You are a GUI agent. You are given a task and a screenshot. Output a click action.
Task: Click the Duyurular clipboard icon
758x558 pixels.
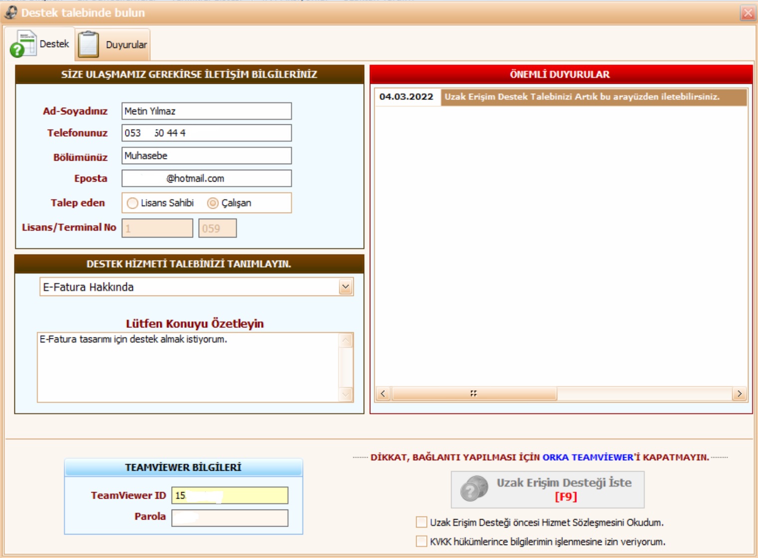pos(88,44)
